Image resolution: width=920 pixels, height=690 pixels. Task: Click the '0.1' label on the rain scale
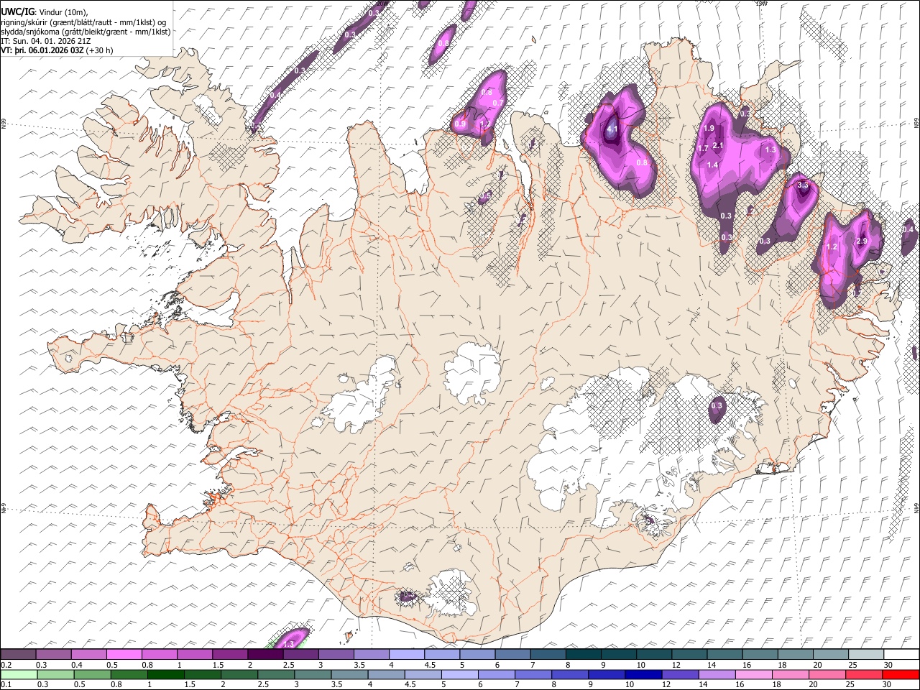(x=6, y=684)
